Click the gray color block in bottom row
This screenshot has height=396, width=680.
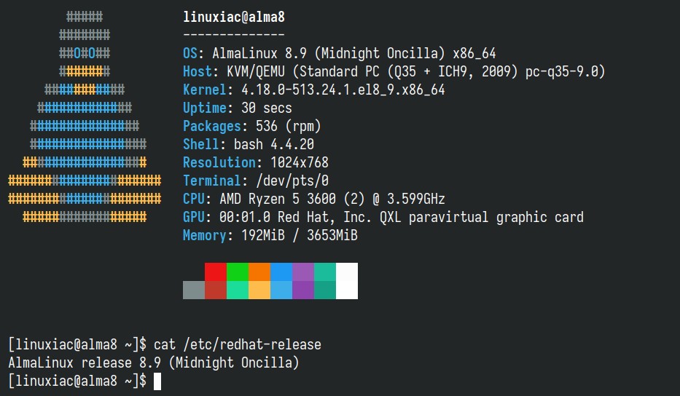(194, 290)
